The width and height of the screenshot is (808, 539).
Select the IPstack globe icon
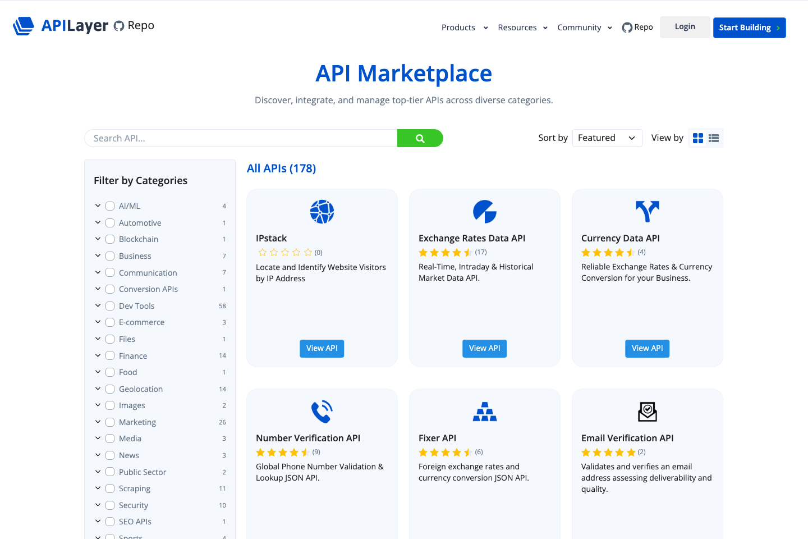(x=322, y=212)
